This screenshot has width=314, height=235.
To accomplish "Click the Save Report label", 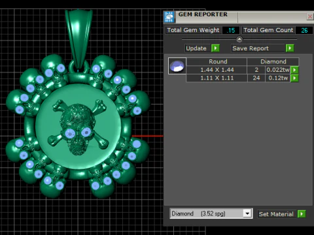I will 258,48.
